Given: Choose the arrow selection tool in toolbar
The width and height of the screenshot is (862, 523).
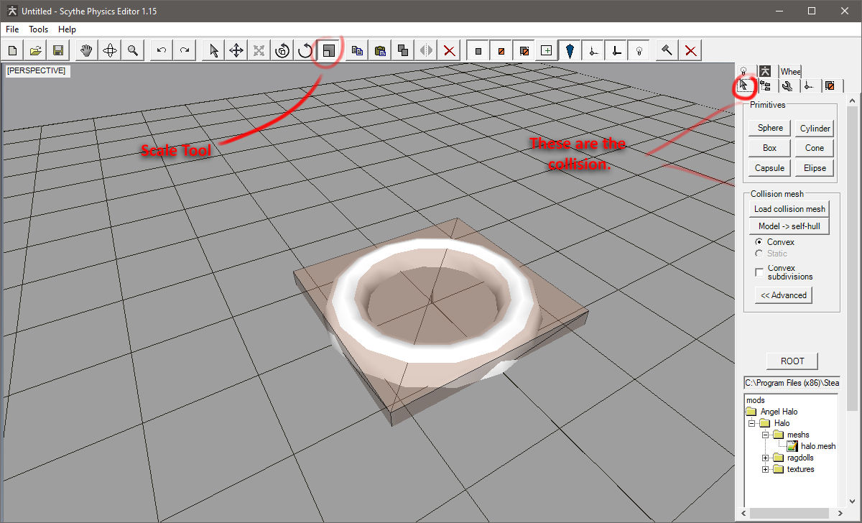Looking at the screenshot, I should click(213, 50).
